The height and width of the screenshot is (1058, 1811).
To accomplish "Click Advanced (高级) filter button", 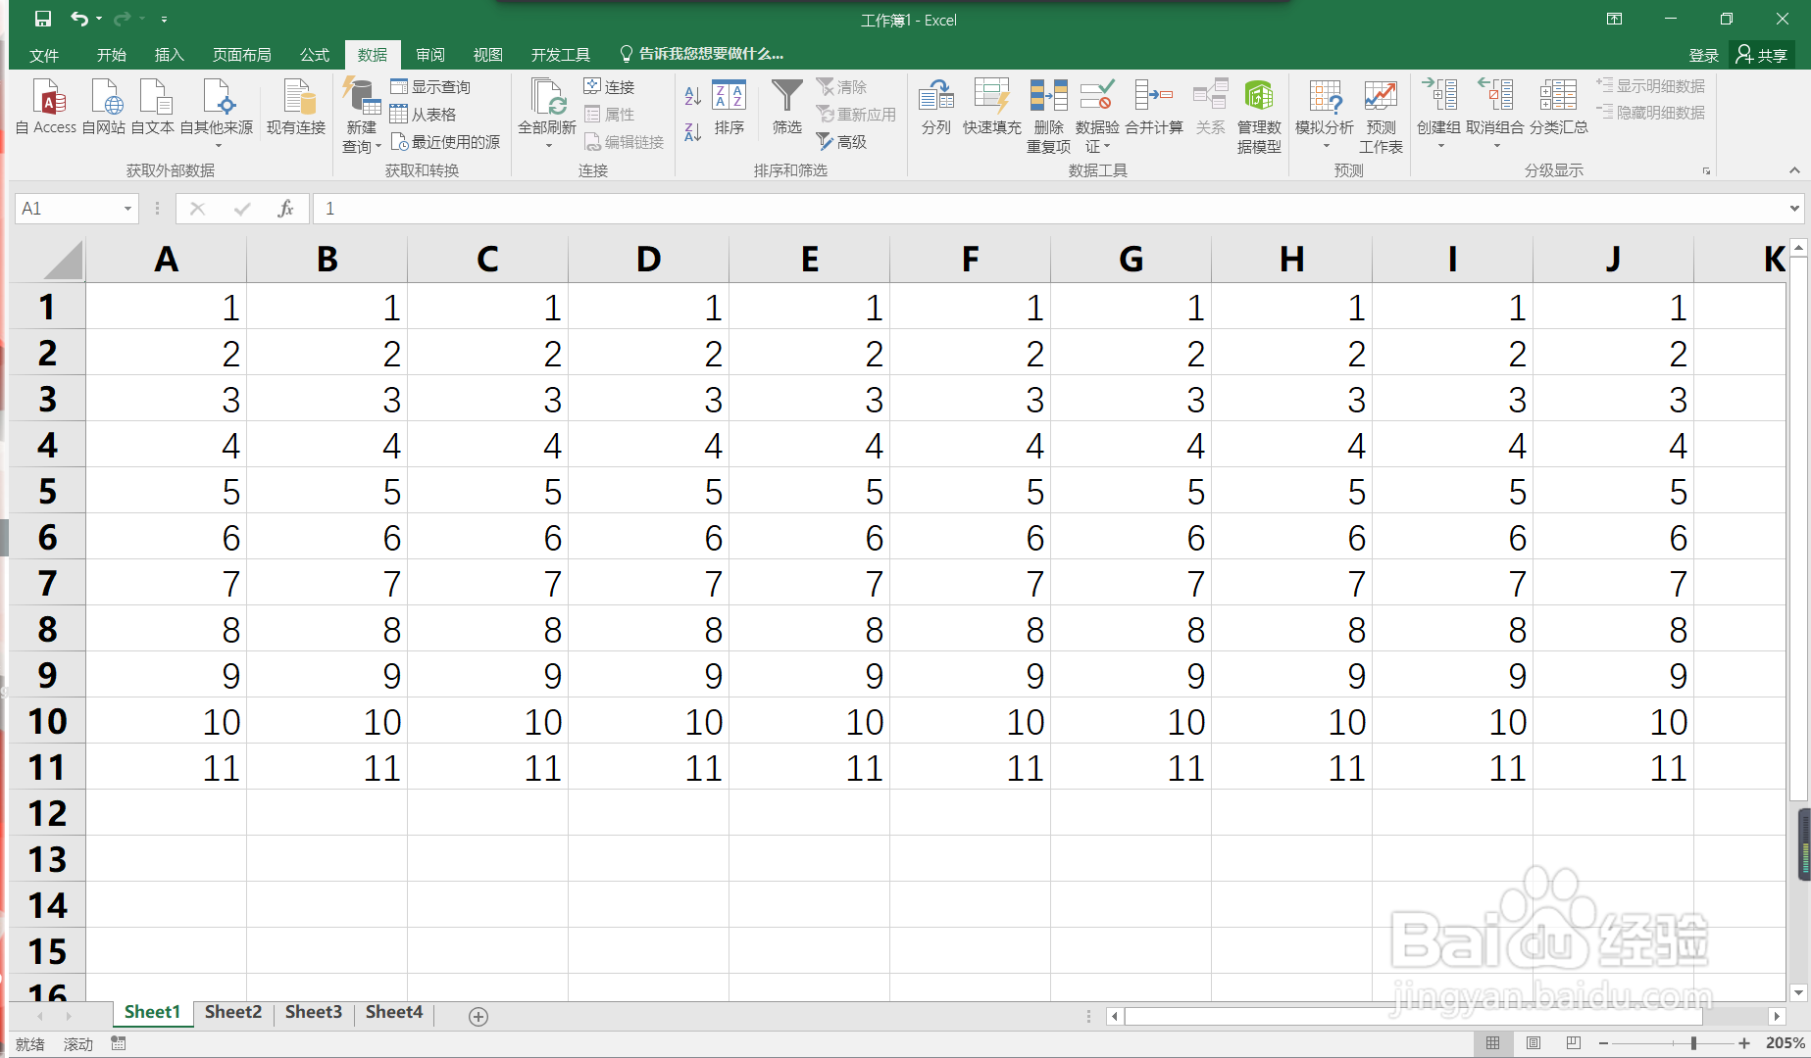I will (x=841, y=142).
